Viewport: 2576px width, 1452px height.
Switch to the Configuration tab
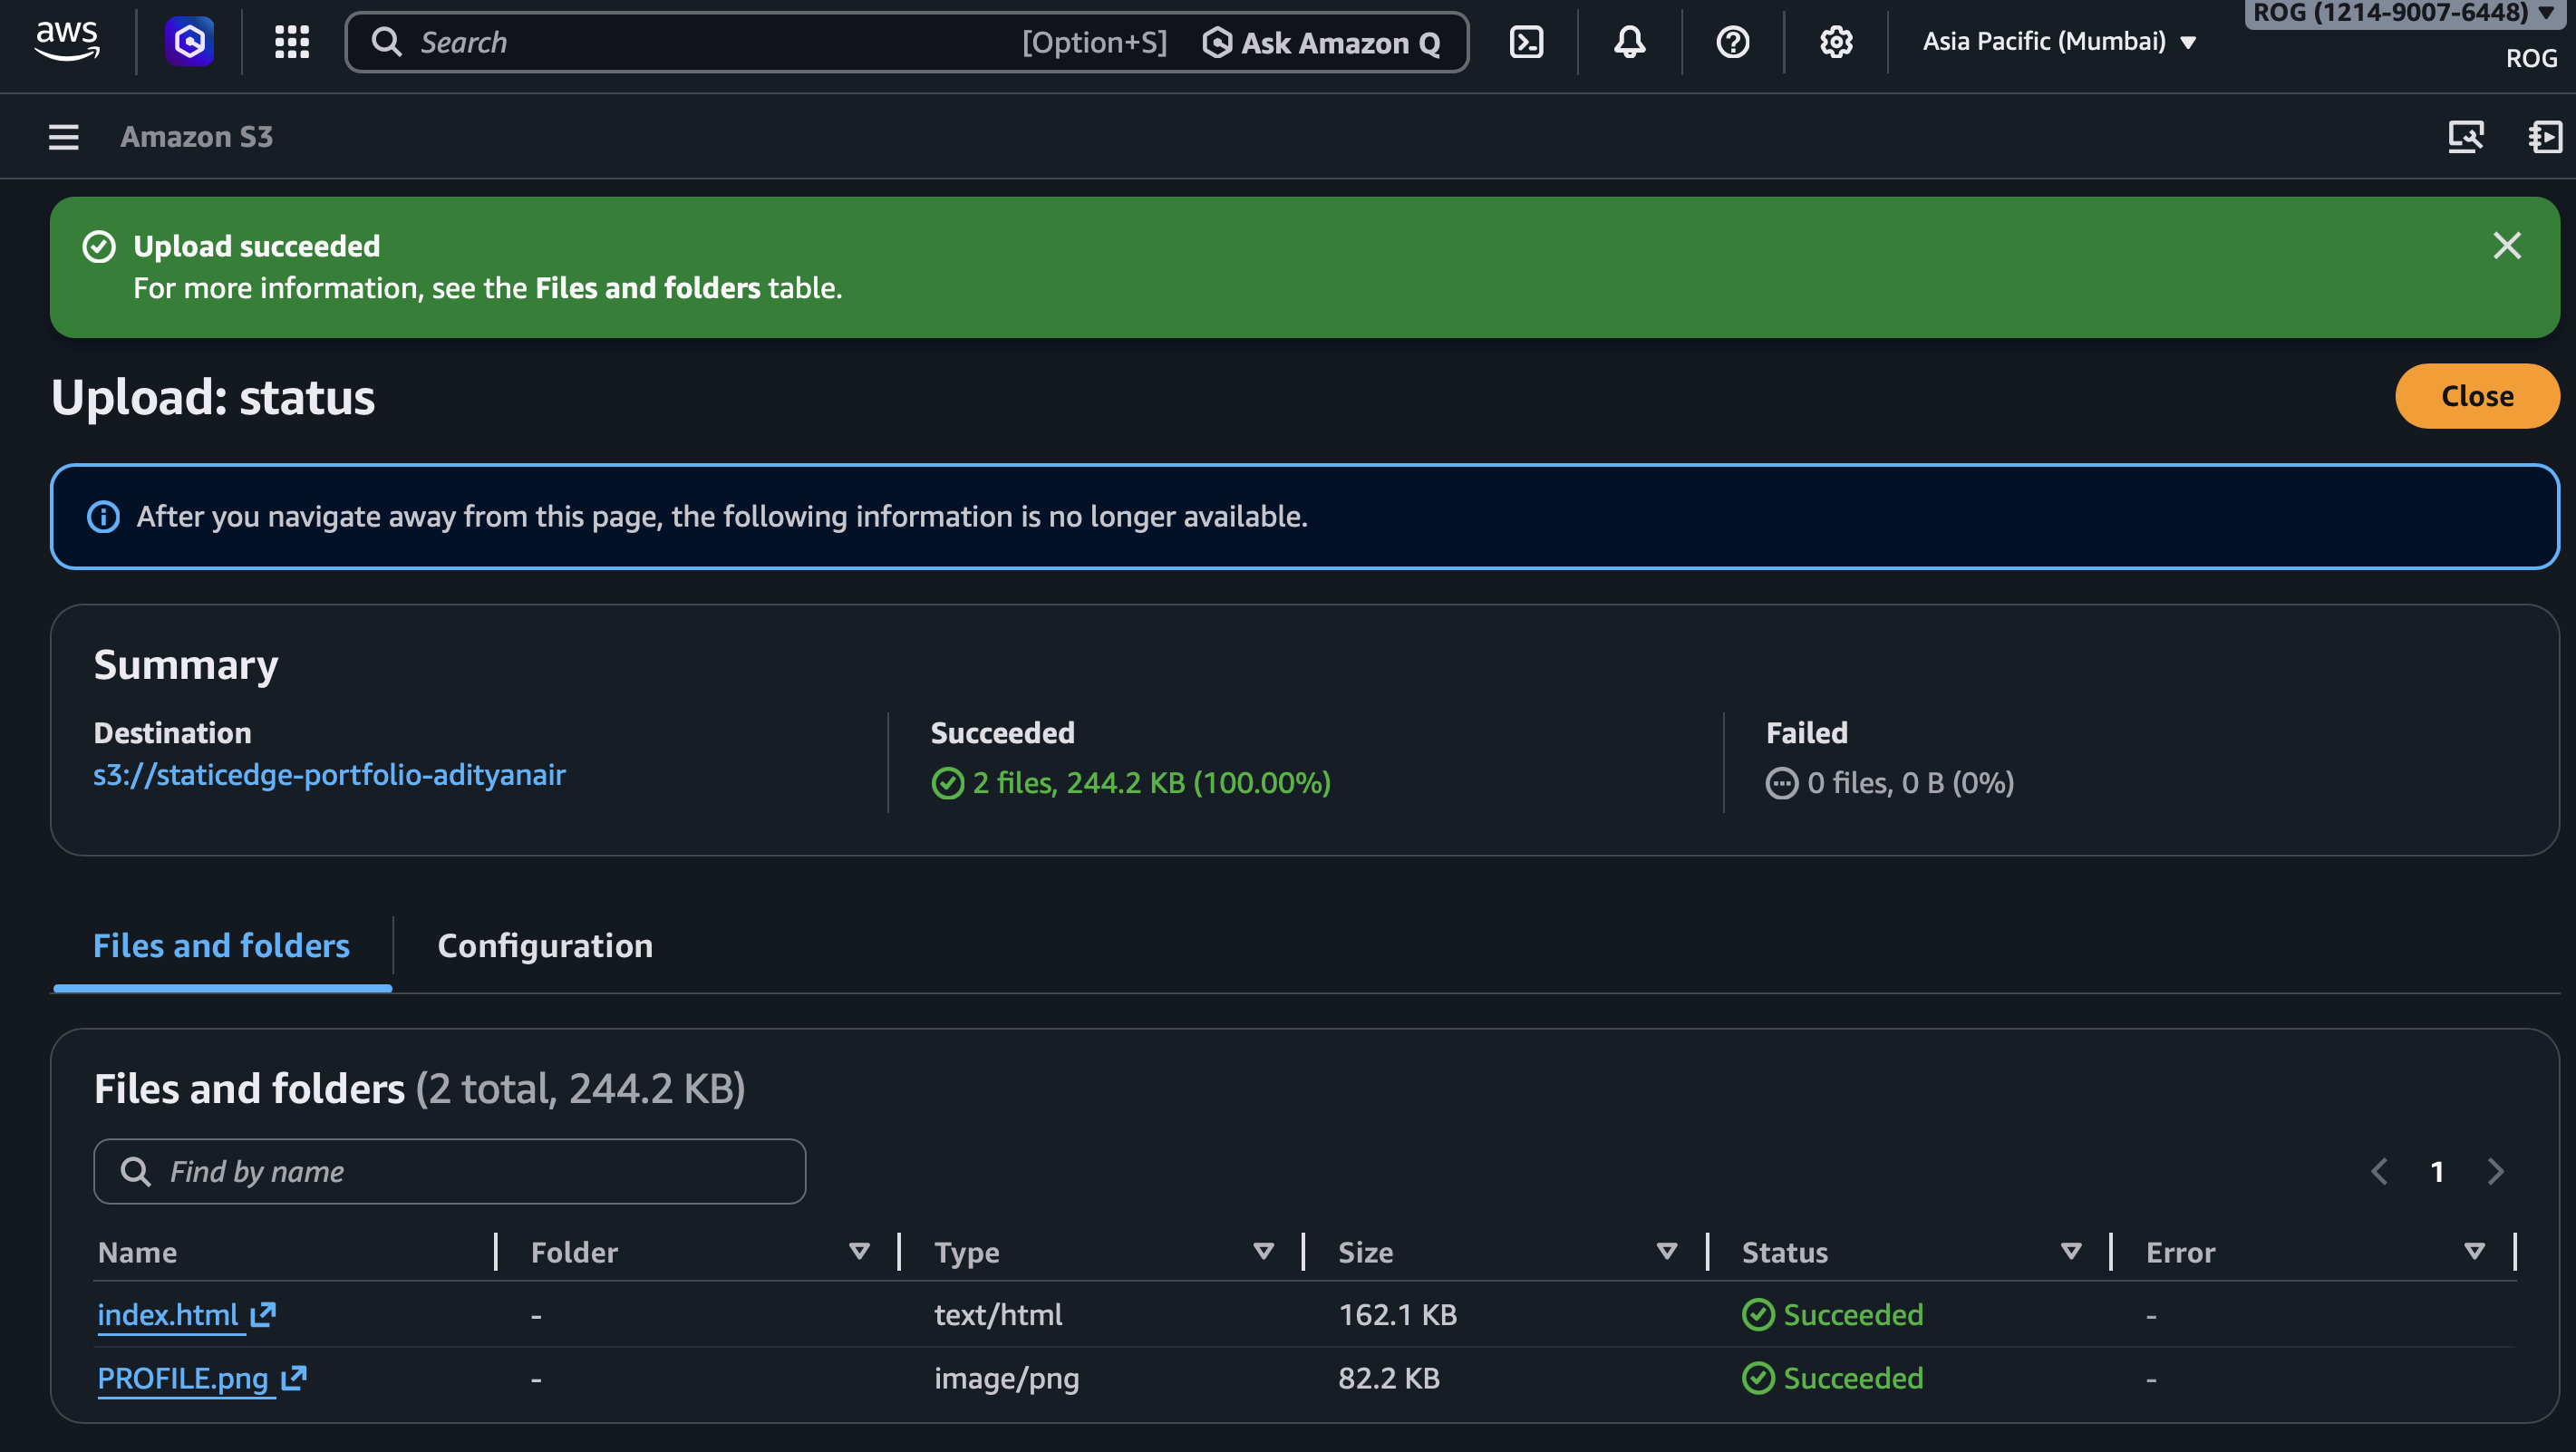545,945
